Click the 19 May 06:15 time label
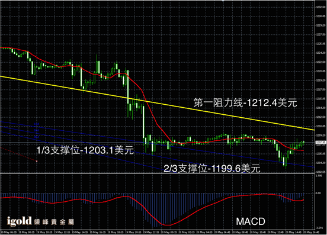Viewport: 327px width, 235px height. tap(8, 232)
